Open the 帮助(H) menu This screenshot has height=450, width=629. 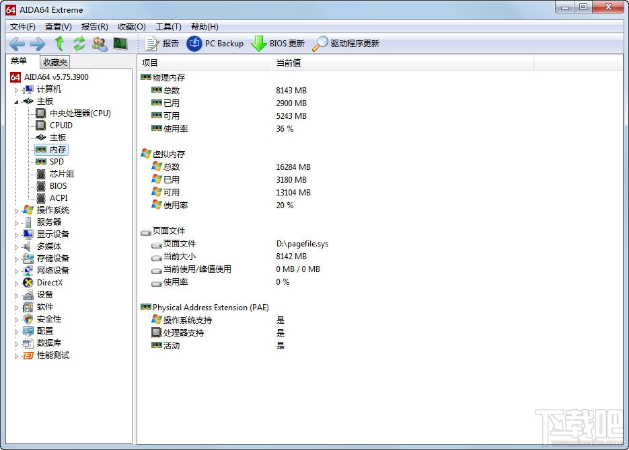point(205,27)
